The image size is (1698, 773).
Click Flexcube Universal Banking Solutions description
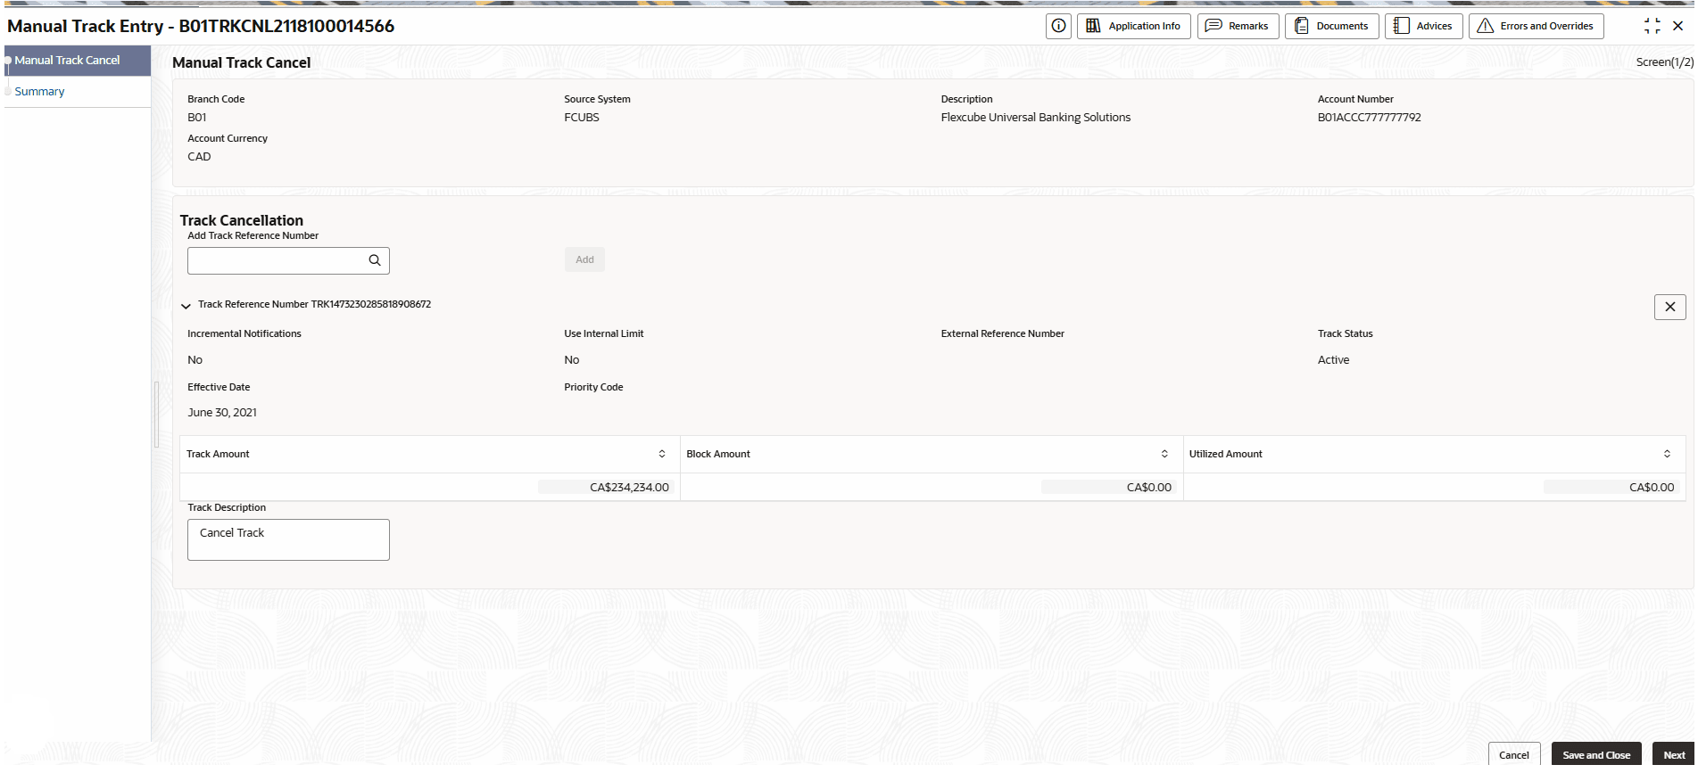pos(1035,117)
